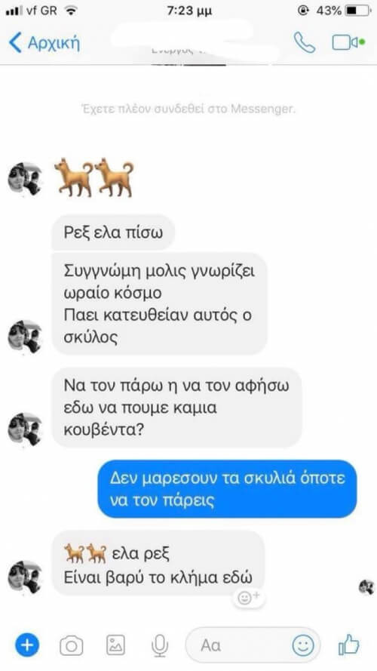
Task: Tap the two dogs emoji message
Action: click(x=93, y=177)
